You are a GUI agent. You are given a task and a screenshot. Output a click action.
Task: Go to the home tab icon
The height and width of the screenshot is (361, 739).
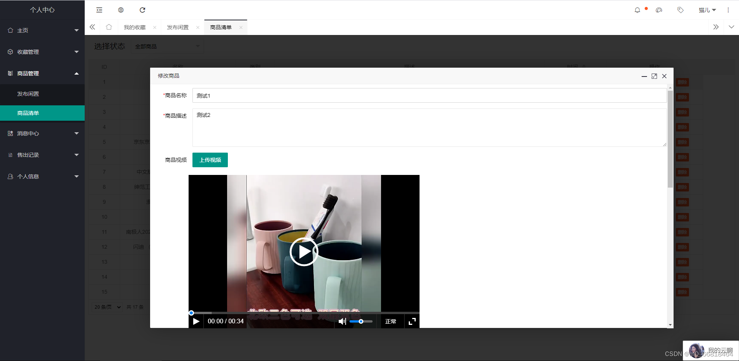(x=109, y=27)
